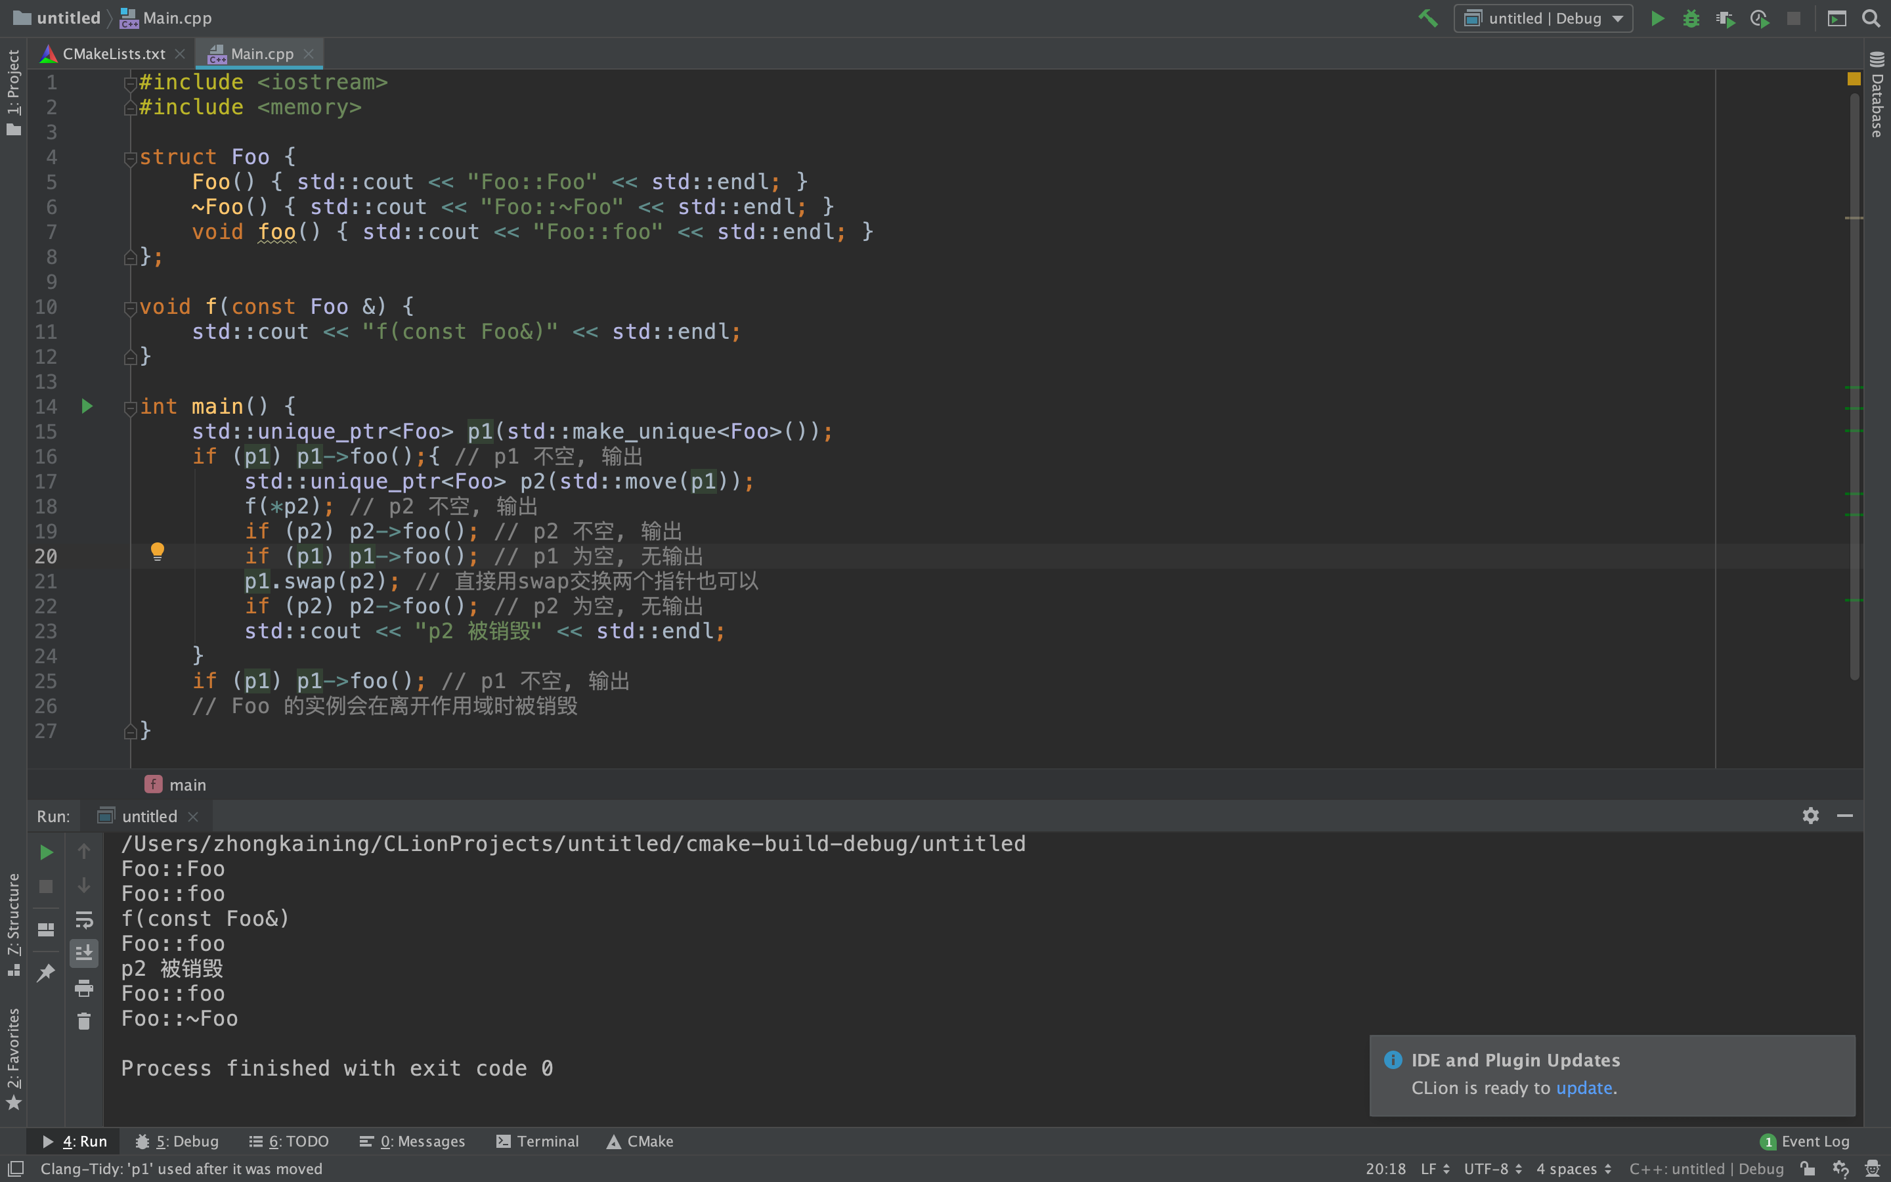
Task: Open the 0: Messages tool window tab
Action: click(412, 1141)
